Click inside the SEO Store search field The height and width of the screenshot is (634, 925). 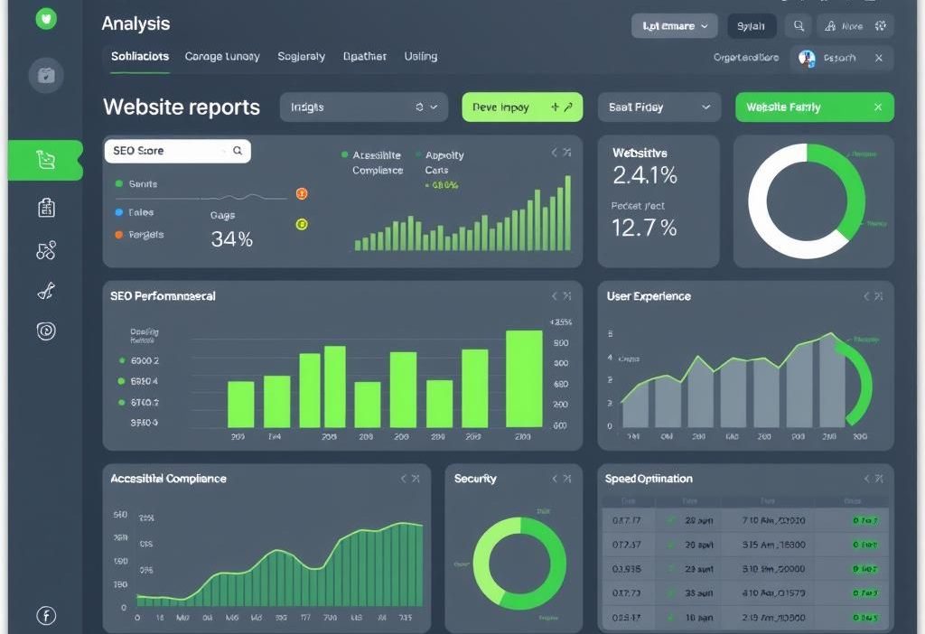click(x=167, y=151)
